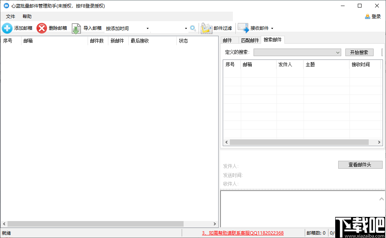Expand the 接收邮件 dropdown arrow
The height and width of the screenshot is (238, 386).
point(272,28)
